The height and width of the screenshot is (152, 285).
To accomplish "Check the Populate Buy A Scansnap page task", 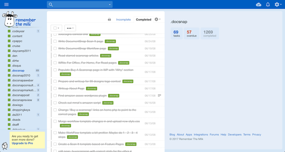I will coord(55,70).
